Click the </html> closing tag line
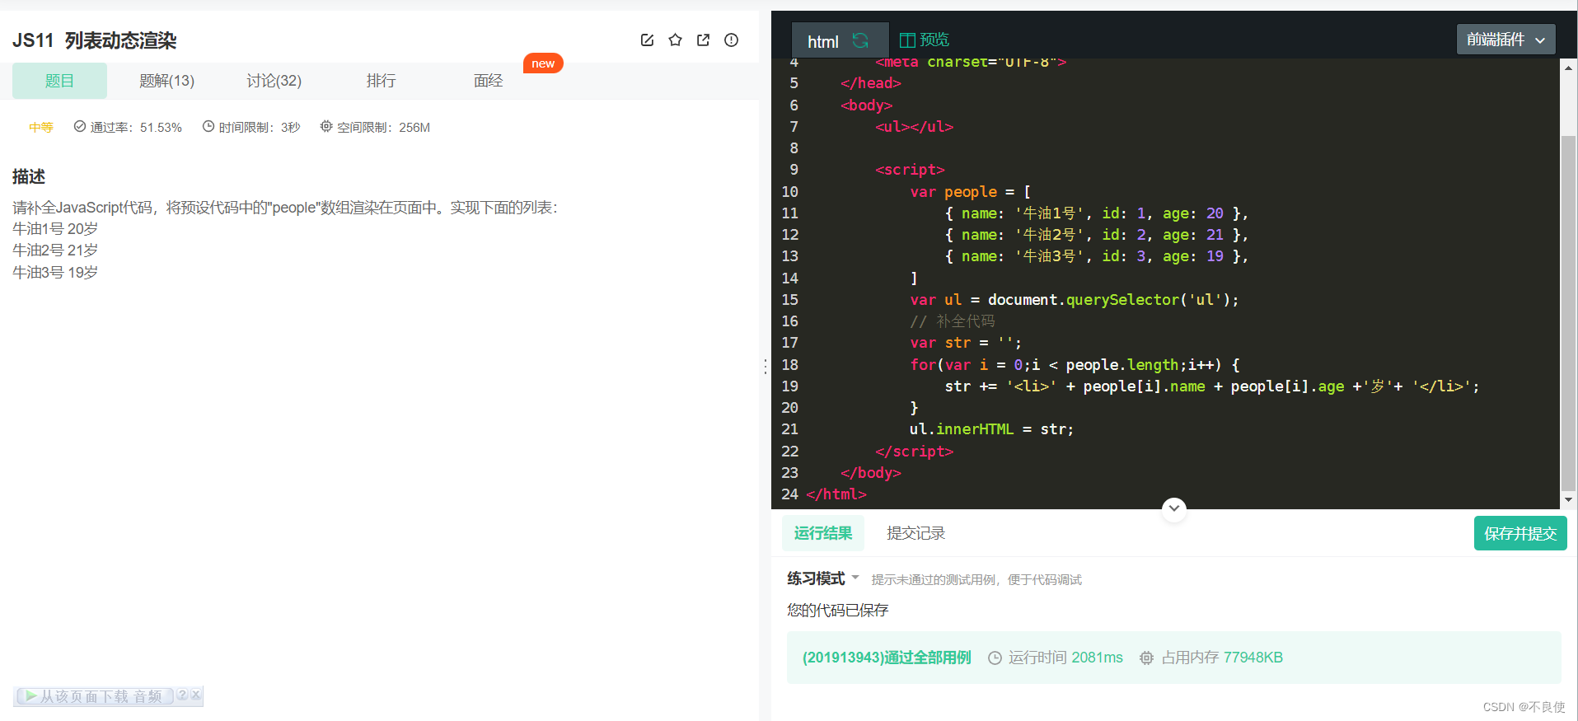1578x721 pixels. point(836,494)
